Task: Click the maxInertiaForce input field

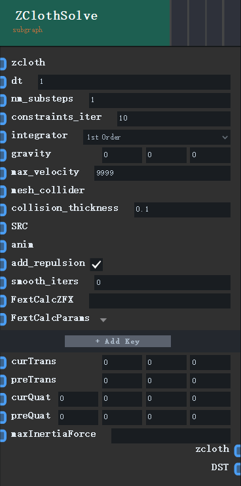Action: click(171, 436)
